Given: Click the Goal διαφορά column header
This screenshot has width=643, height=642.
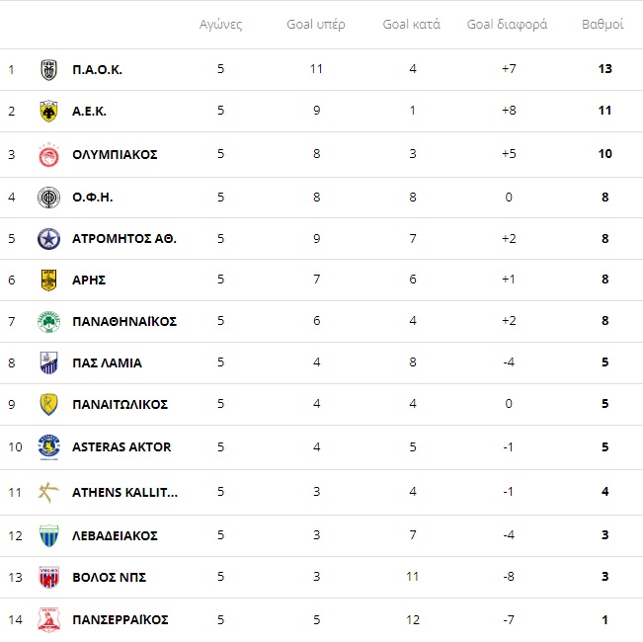Looking at the screenshot, I should click(507, 25).
